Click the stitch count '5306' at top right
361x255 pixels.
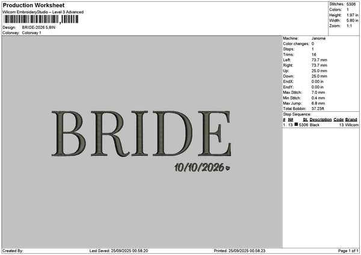pos(351,4)
